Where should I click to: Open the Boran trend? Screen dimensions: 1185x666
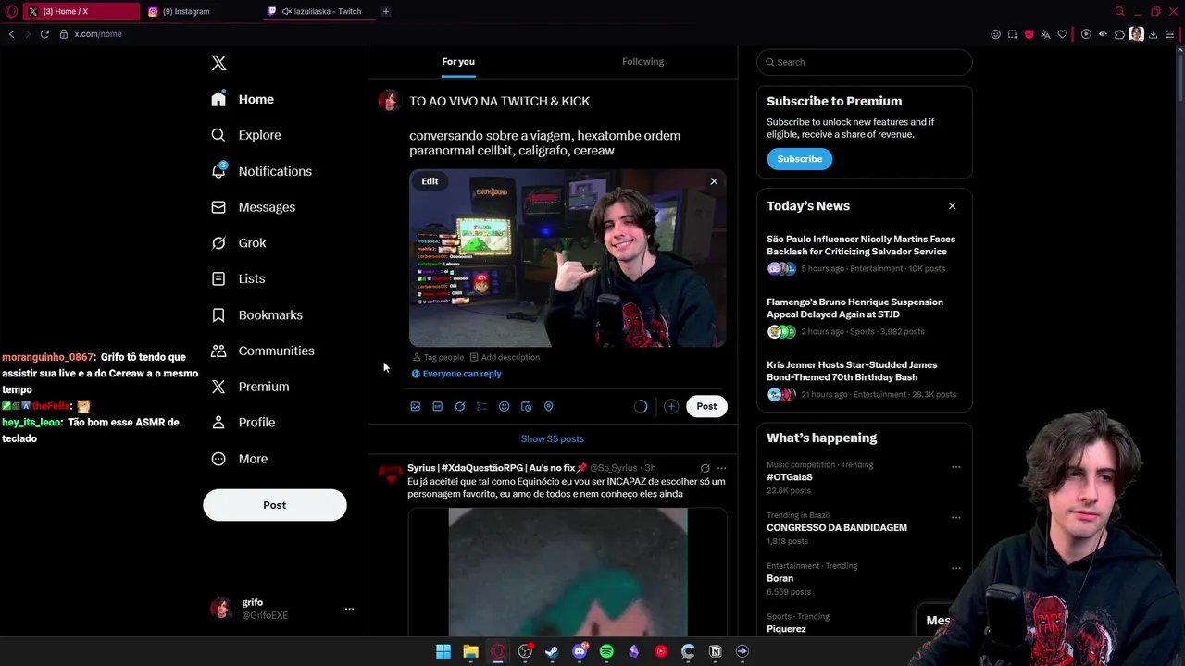click(780, 578)
